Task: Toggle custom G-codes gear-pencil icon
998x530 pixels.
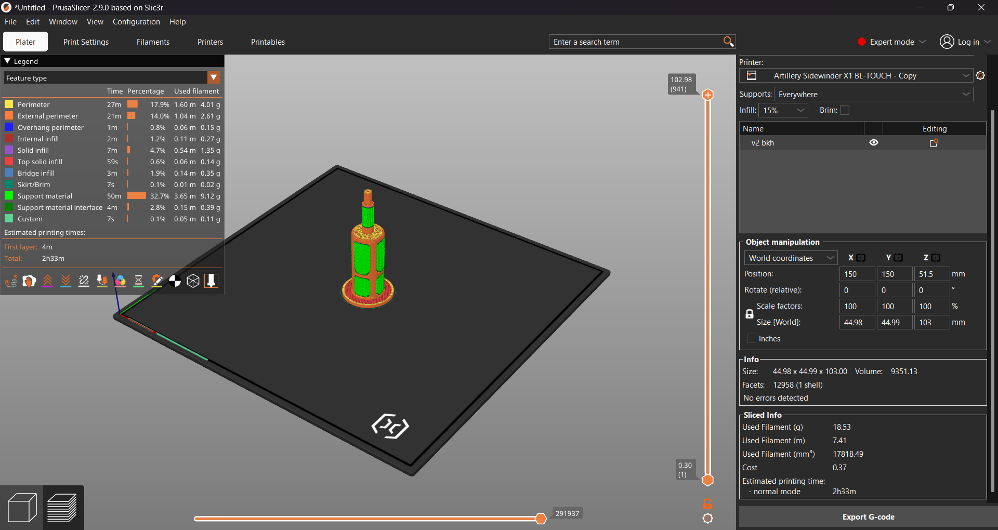Action: tap(157, 281)
